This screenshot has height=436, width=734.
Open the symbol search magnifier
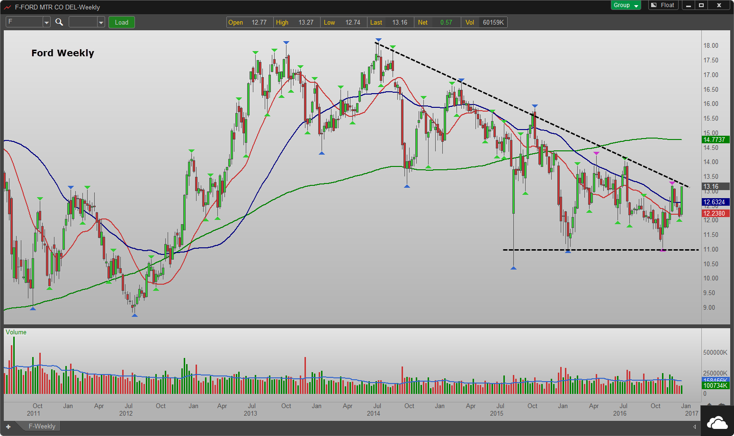click(x=59, y=22)
